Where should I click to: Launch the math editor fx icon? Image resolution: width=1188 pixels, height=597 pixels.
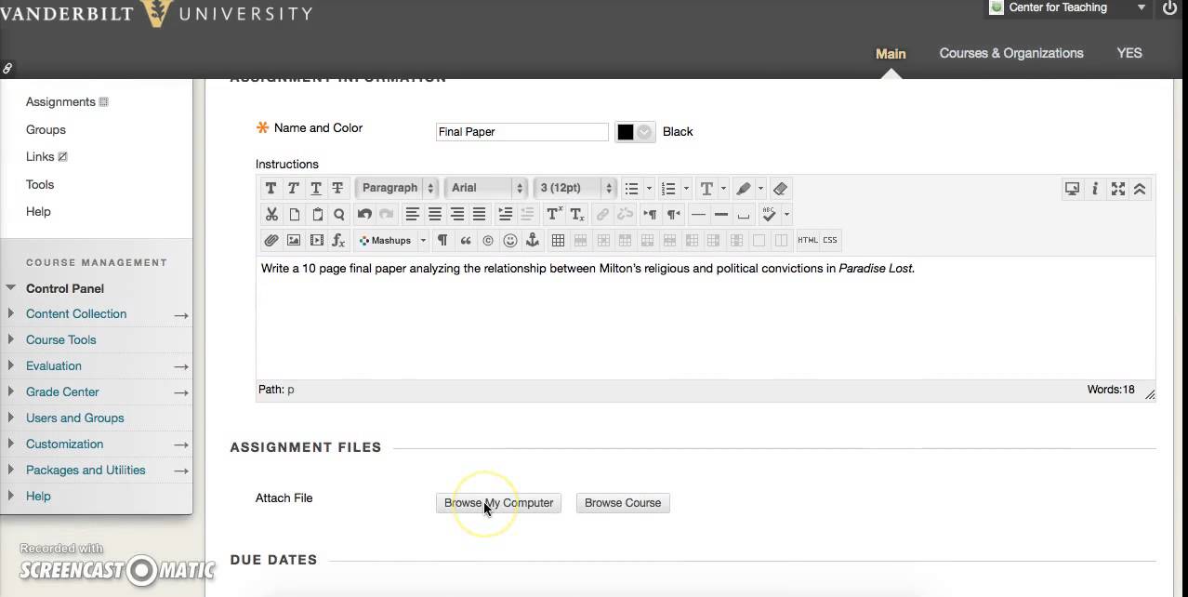pos(338,240)
